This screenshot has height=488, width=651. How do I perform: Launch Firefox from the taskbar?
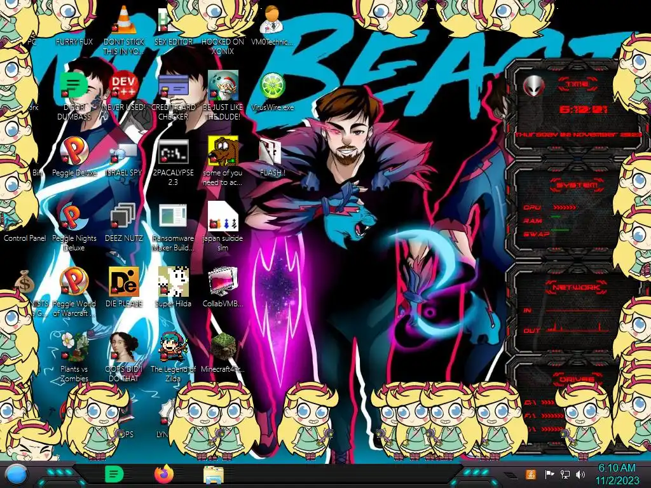pos(163,474)
